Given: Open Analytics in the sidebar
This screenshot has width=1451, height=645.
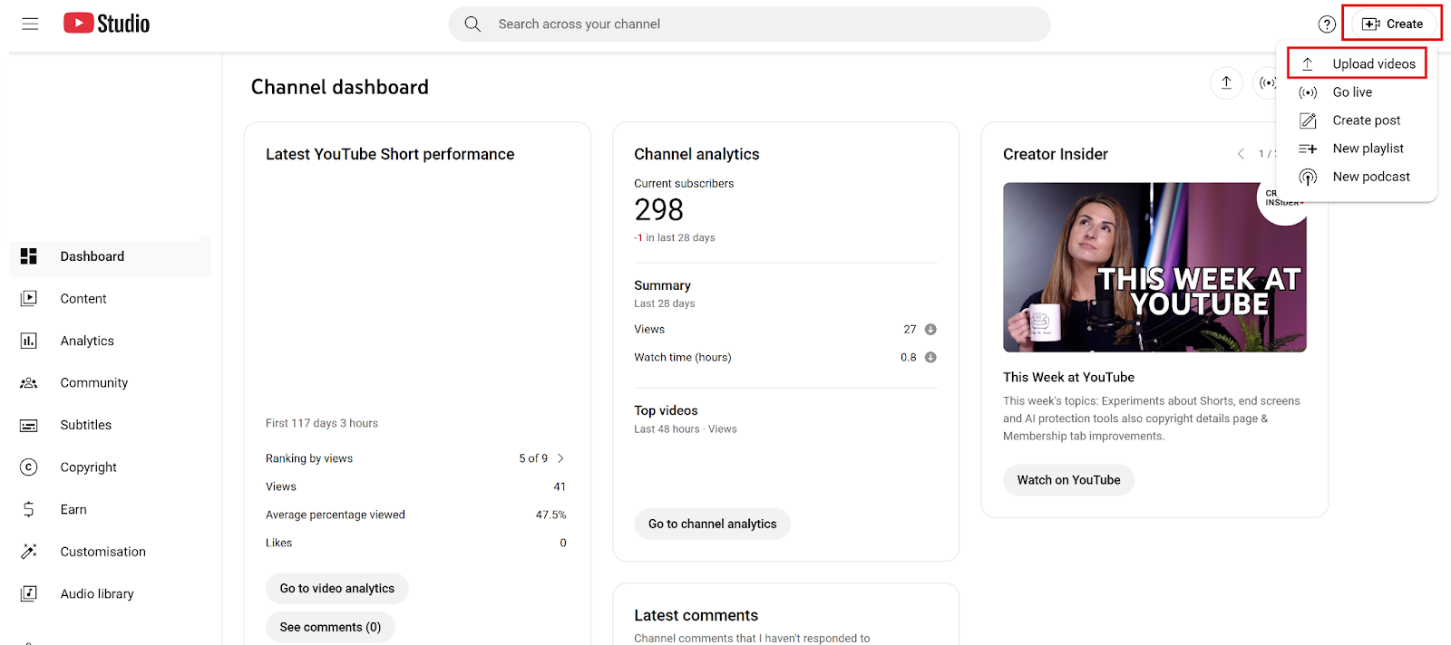Looking at the screenshot, I should 110,341.
